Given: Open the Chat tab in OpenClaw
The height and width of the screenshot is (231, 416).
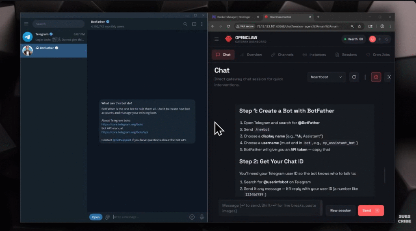Looking at the screenshot, I should 223,55.
